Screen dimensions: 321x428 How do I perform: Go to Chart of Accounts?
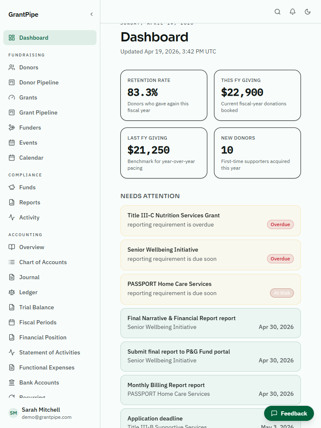pyautogui.click(x=50, y=262)
